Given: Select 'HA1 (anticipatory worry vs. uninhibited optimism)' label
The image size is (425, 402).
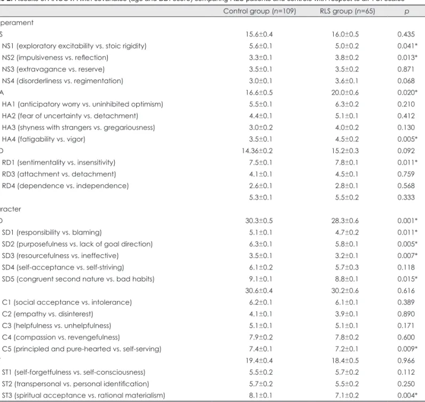Looking at the screenshot, I should pyautogui.click(x=82, y=104).
